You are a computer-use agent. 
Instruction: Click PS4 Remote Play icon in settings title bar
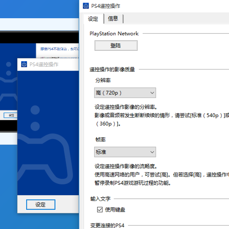[x=86, y=6]
